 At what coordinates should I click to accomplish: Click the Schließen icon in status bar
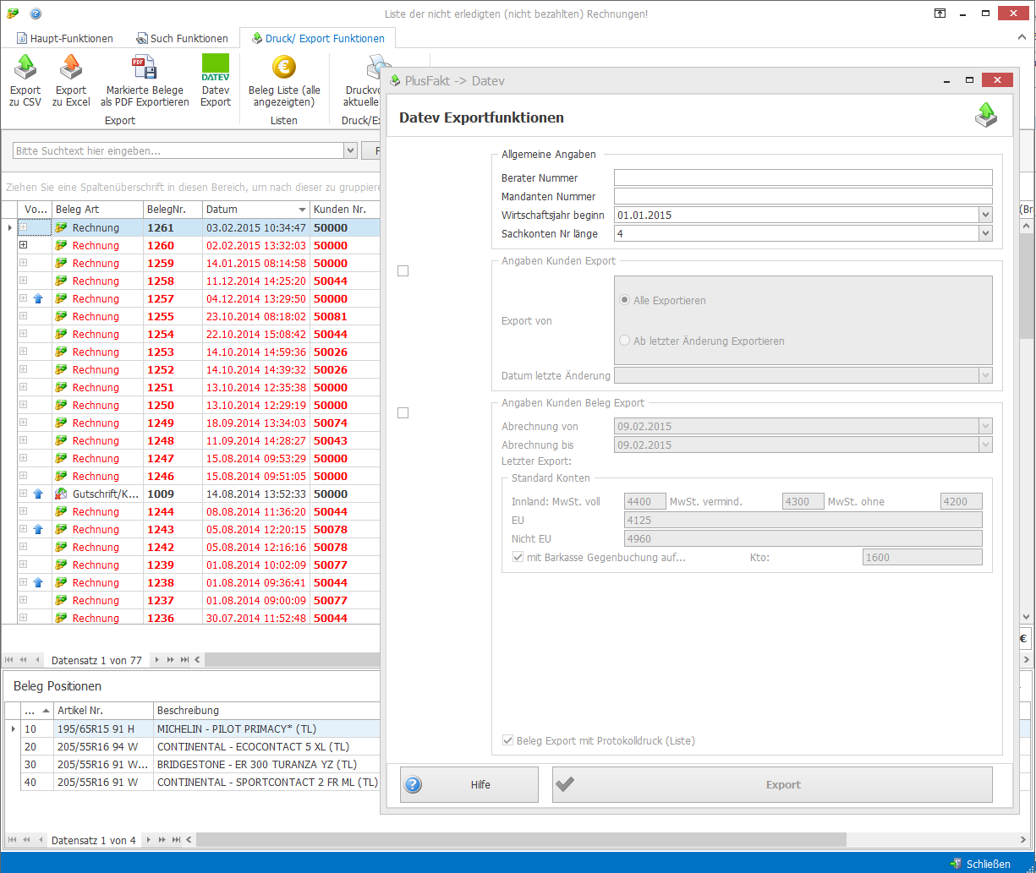tap(955, 864)
